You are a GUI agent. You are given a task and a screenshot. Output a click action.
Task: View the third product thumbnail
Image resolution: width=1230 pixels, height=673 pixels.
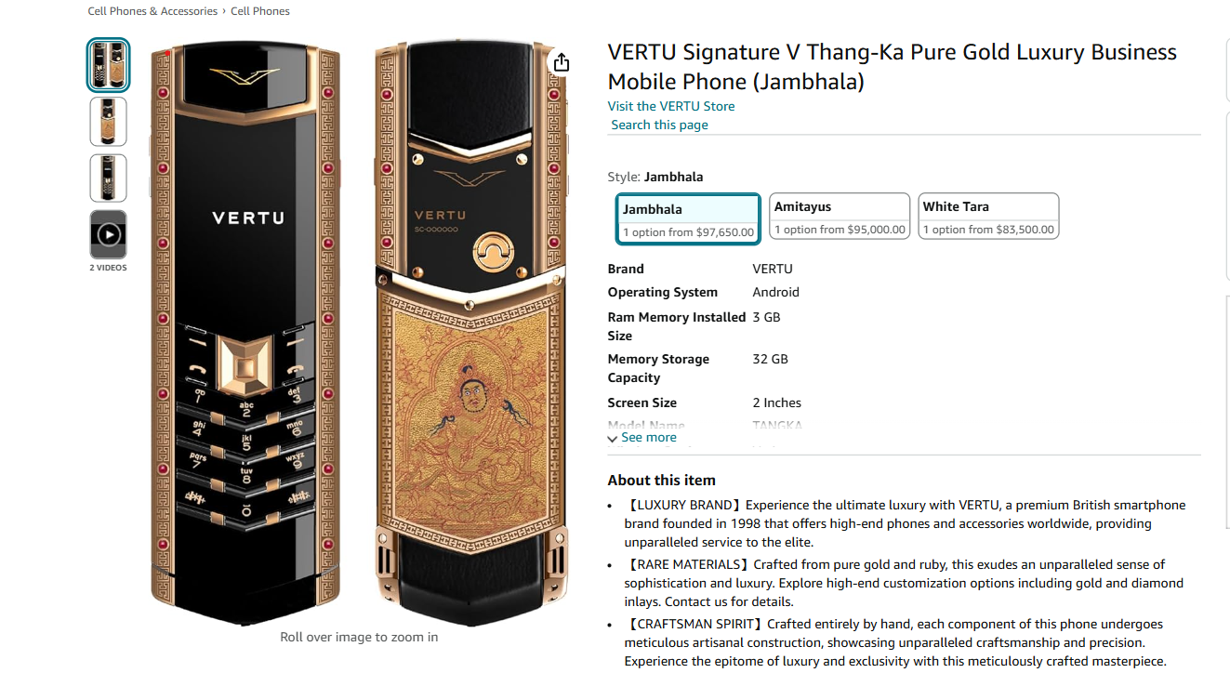[108, 178]
